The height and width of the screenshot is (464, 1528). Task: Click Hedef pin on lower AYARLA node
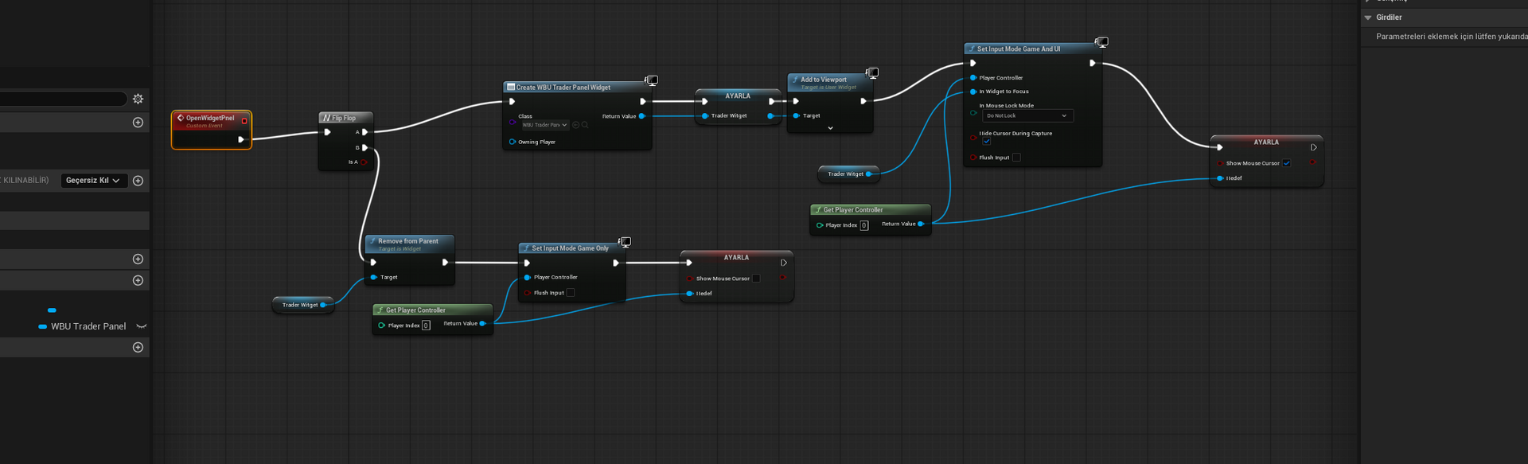(x=690, y=294)
